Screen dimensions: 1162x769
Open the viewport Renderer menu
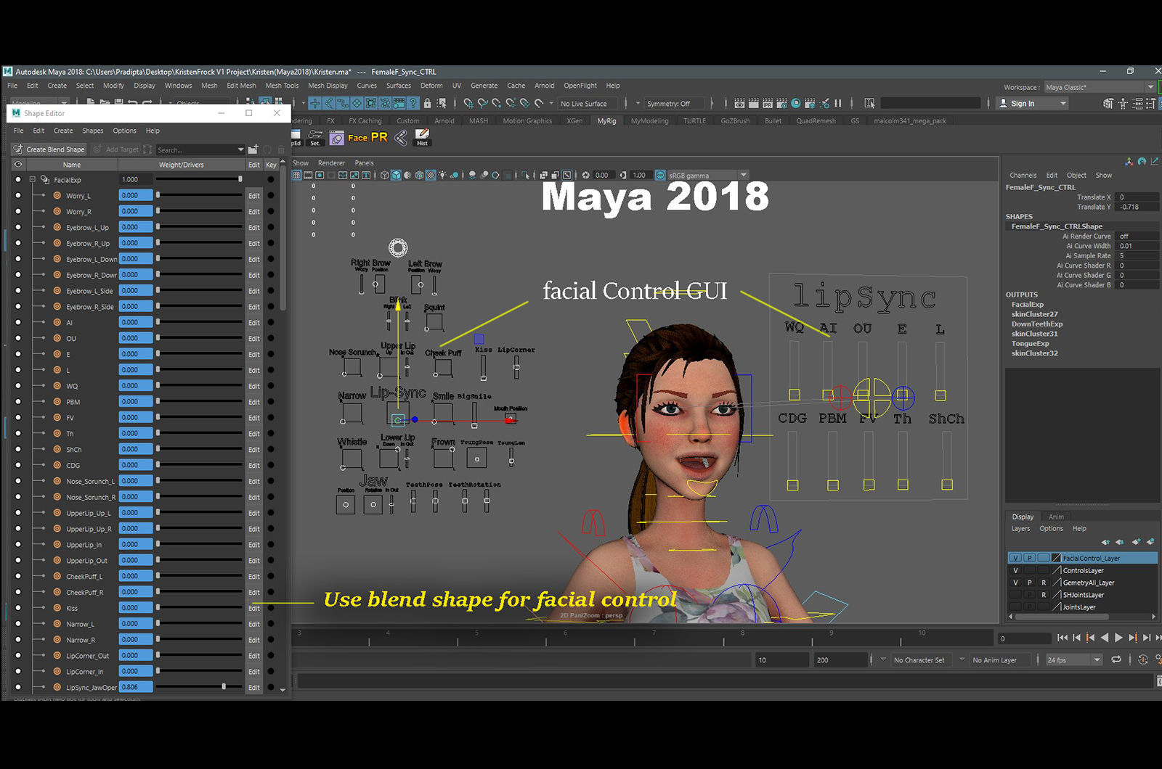click(x=331, y=163)
